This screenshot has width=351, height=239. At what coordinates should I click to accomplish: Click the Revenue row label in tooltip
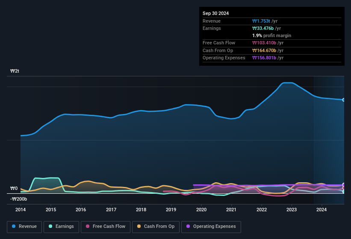point(212,21)
